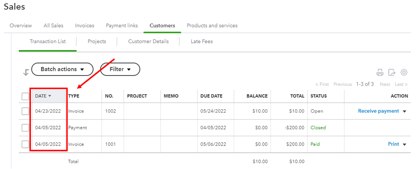Viewport: 417px width, 169px height.
Task: Tick the checkbox for invoice 1001 row
Action: [25, 144]
